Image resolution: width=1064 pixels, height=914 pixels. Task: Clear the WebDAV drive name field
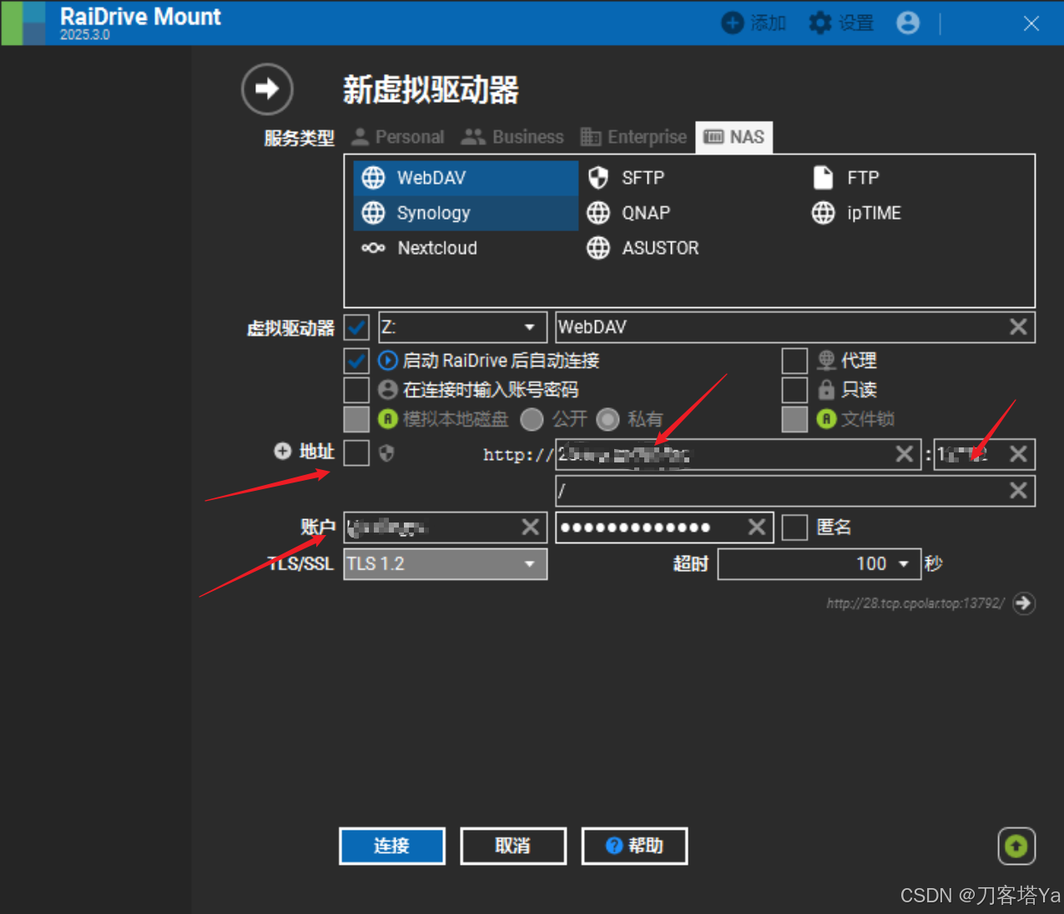(x=1018, y=327)
